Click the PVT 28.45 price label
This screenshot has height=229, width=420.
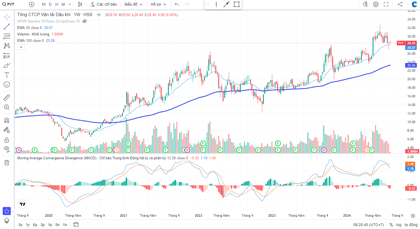click(x=407, y=43)
